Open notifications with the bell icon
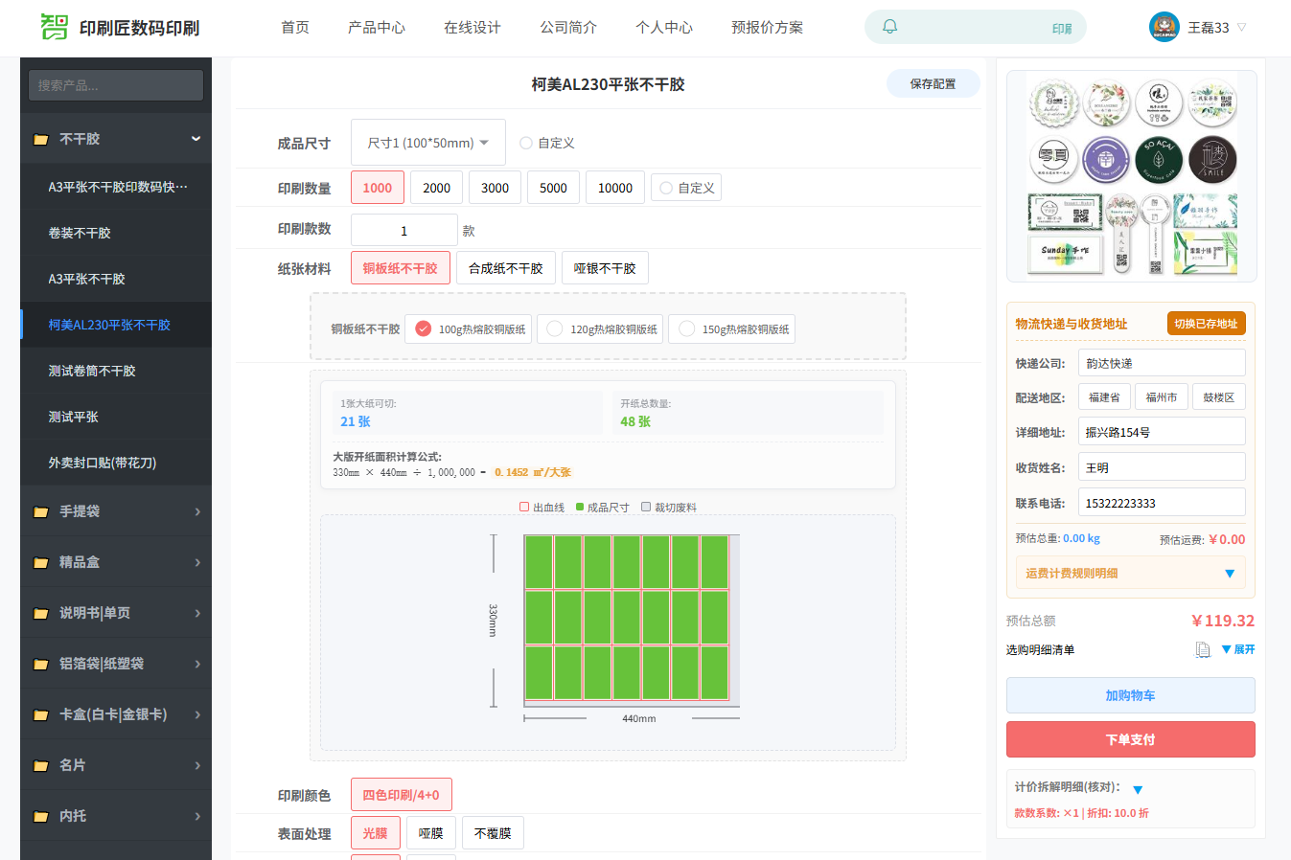This screenshot has width=1291, height=860. tap(889, 27)
